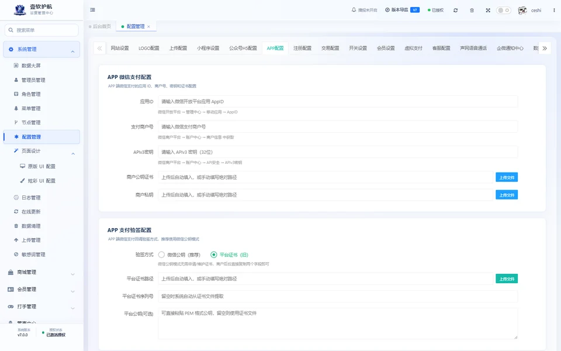Click the 壹软护航 logo

[20, 10]
